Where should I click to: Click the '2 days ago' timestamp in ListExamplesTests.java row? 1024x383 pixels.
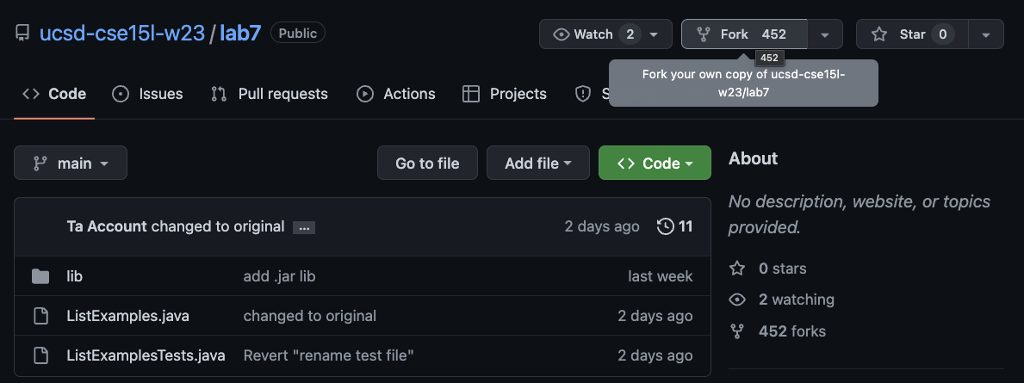pos(655,355)
